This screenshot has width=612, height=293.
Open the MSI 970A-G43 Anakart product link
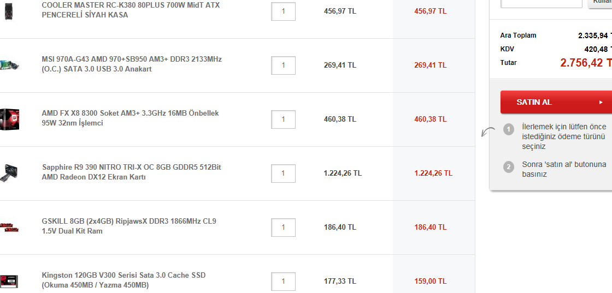tap(132, 64)
